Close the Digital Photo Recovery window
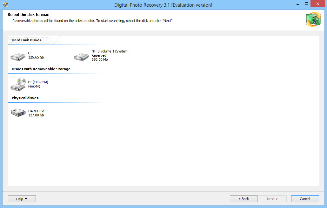This screenshot has height=208, width=327. (x=318, y=4)
